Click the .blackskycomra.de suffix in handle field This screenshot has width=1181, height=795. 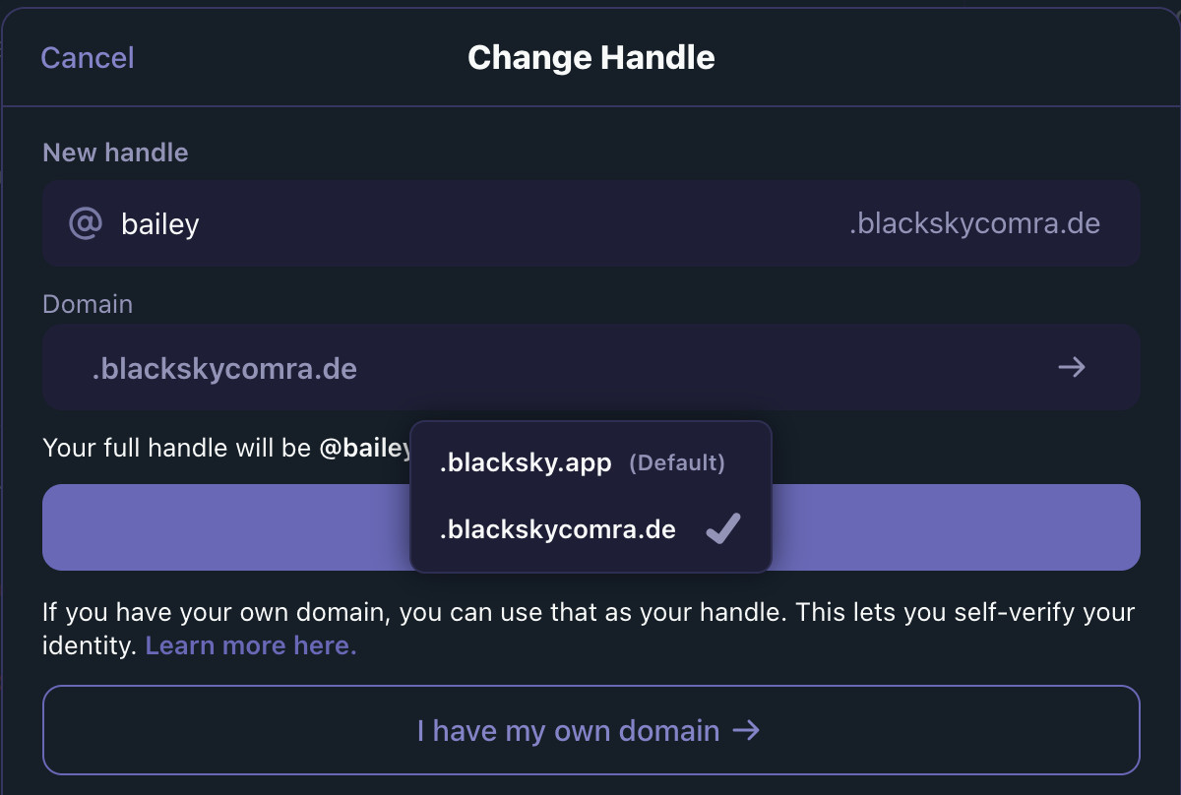pos(973,223)
